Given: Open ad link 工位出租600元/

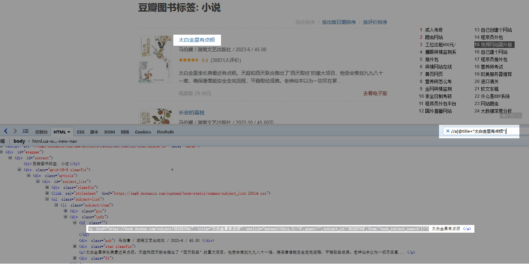Looking at the screenshot, I should pyautogui.click(x=440, y=45).
